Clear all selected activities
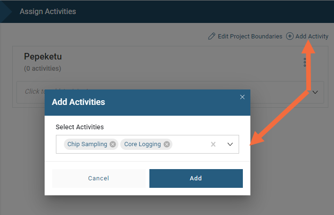This screenshot has width=334, height=215. pos(213,144)
